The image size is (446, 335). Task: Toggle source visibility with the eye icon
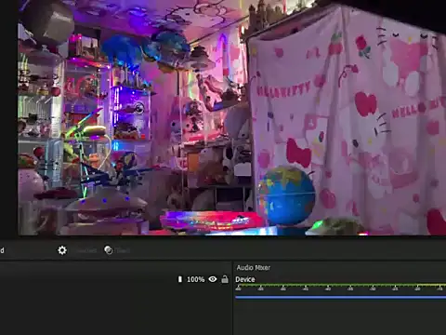pos(213,279)
